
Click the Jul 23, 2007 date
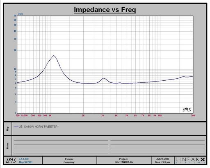coord(163,159)
